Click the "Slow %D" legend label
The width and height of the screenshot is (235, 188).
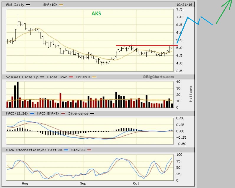78,150
